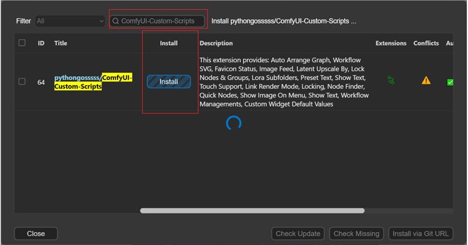This screenshot has height=245, width=468.
Task: Sort by the Conflicts column header
Action: [426, 43]
